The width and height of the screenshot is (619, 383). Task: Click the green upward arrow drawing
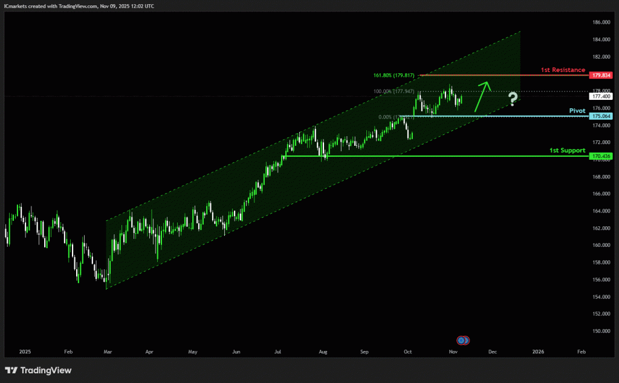tap(481, 96)
